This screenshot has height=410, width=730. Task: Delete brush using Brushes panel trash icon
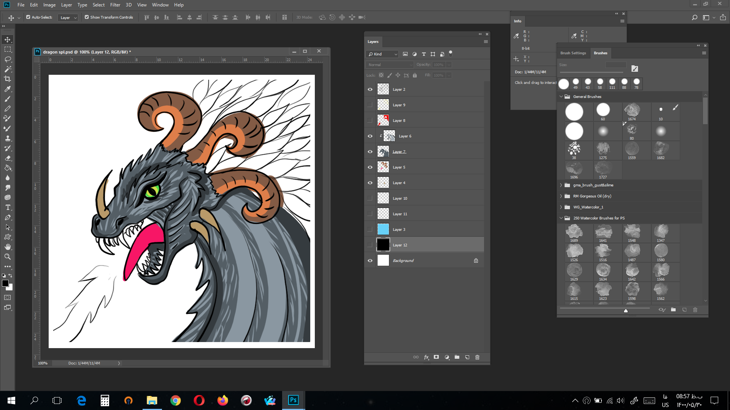coord(695,310)
